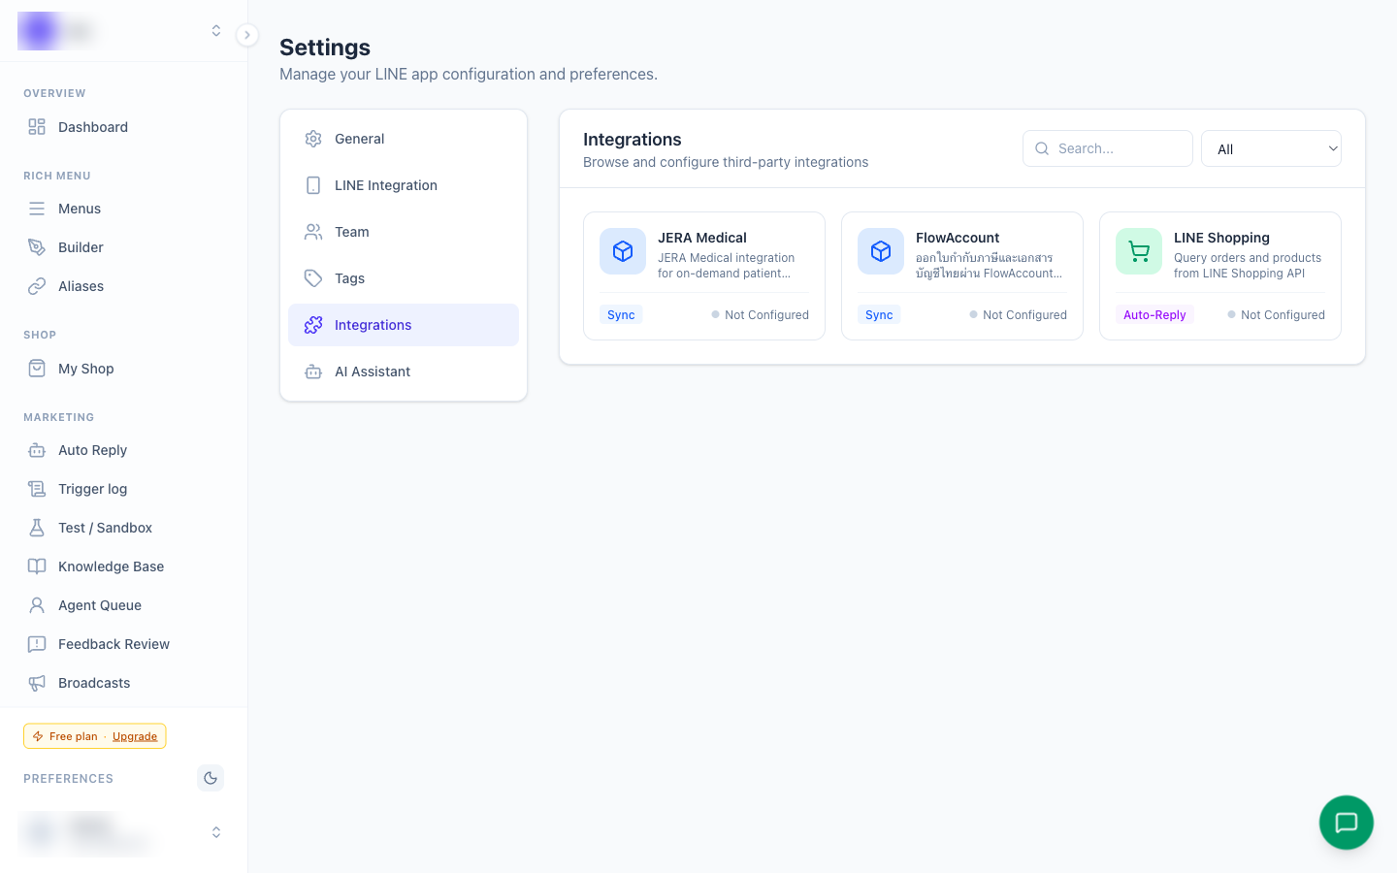Open the workspace switcher at sidebar top
Image resolution: width=1397 pixels, height=873 pixels.
123,31
